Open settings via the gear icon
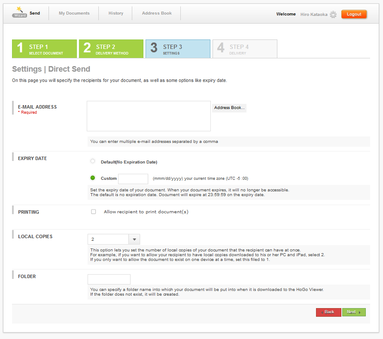 click(333, 15)
